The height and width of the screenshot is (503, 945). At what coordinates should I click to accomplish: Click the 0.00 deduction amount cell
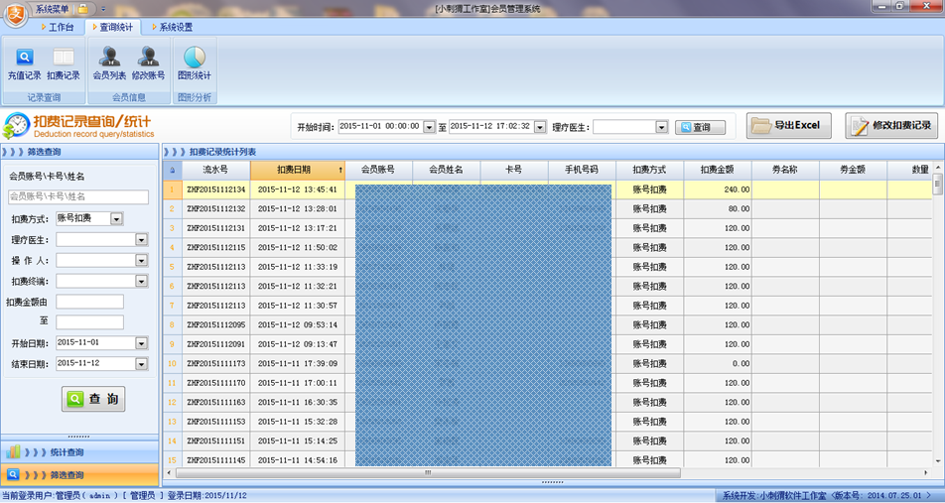point(717,363)
